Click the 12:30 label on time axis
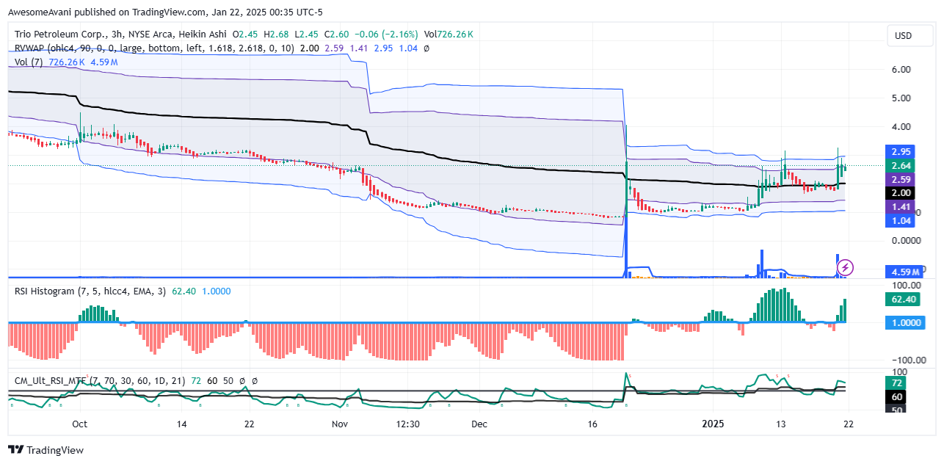The width and height of the screenshot is (944, 464). [x=407, y=424]
